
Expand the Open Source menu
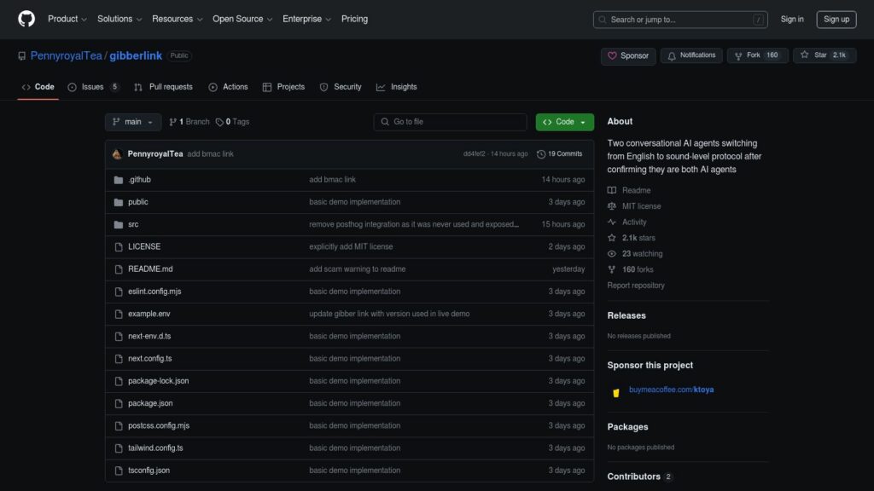(242, 19)
